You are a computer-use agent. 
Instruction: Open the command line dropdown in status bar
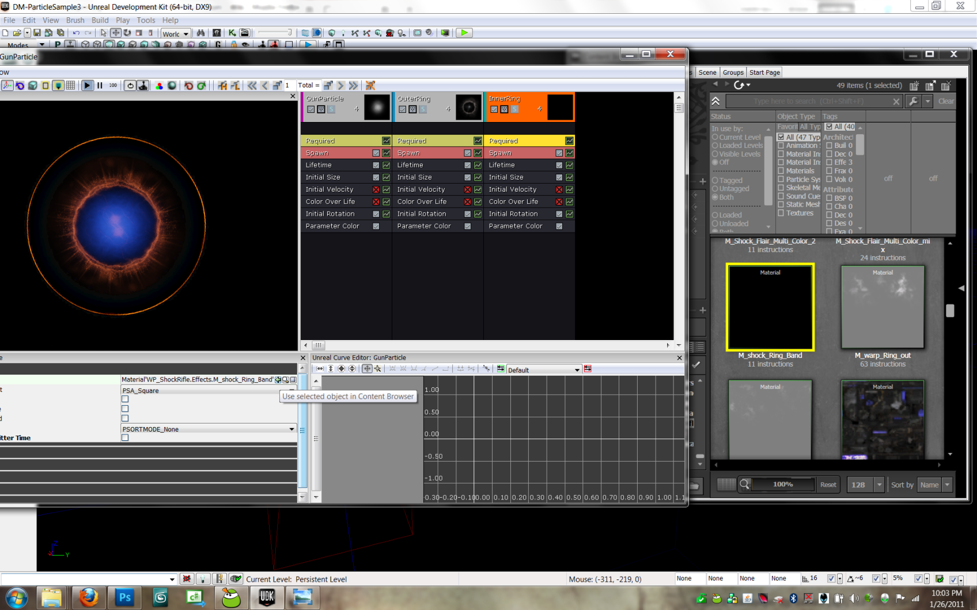click(172, 579)
